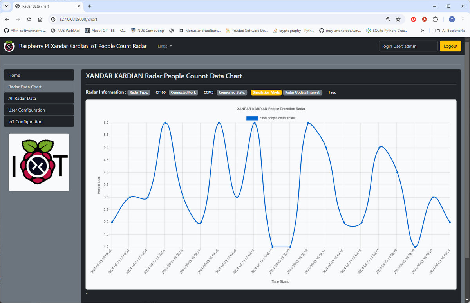Bookmark this page with the star icon
The height and width of the screenshot is (303, 470).
point(398,19)
